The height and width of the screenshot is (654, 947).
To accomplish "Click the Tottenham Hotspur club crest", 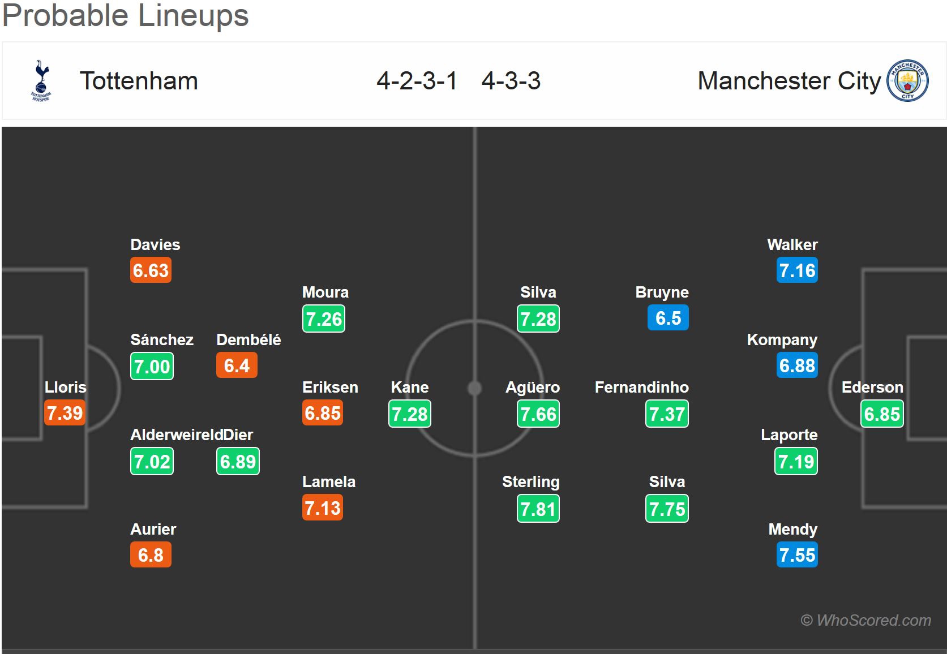I will coord(41,81).
